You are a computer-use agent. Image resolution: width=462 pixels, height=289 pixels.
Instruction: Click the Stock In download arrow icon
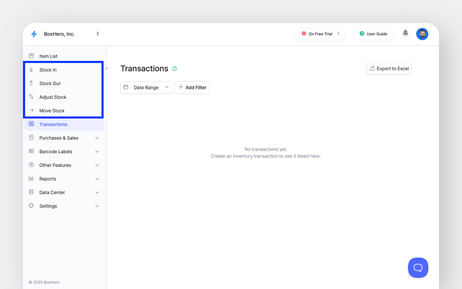coord(31,70)
